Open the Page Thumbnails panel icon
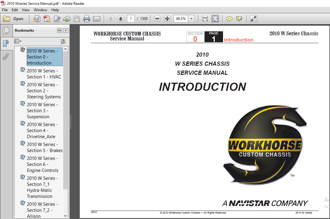The height and width of the screenshot is (219, 330). coord(6,31)
